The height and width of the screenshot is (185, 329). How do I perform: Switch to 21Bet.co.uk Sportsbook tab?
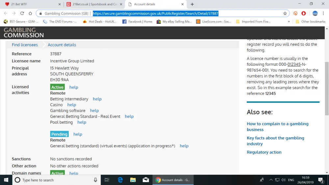point(94,4)
